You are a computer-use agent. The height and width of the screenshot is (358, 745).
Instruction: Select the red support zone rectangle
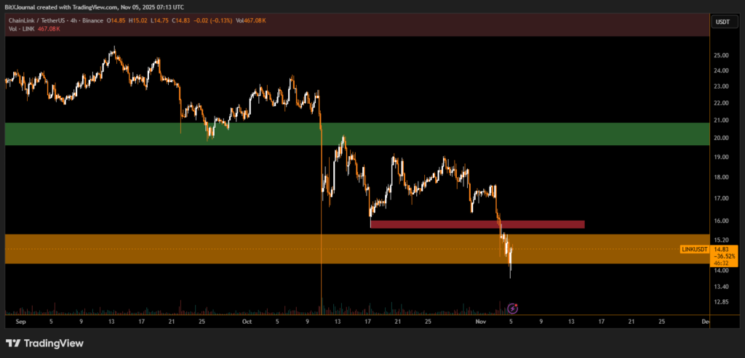477,224
